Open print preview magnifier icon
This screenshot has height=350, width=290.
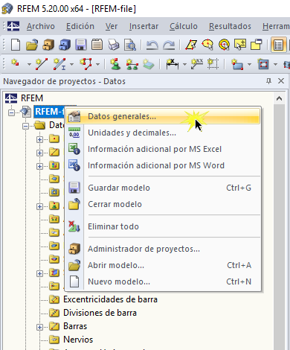tap(130, 45)
